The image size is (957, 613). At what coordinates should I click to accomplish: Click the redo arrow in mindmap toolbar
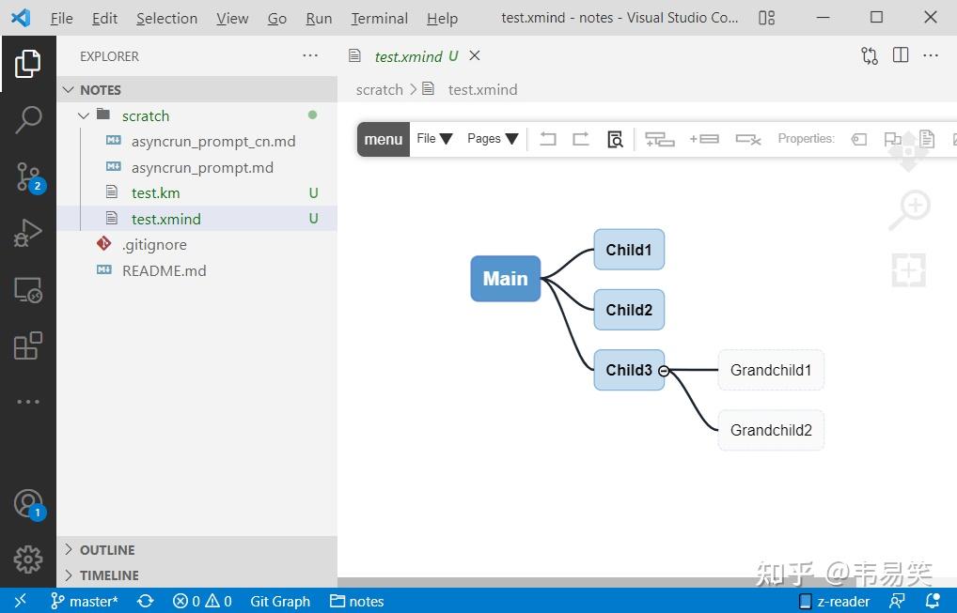point(580,139)
